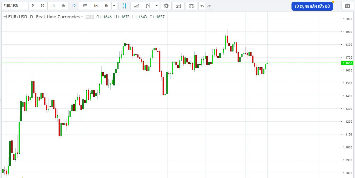The height and width of the screenshot is (178, 355).
Task: Expand the chart style dropdown arrow
Action: tap(156, 6)
